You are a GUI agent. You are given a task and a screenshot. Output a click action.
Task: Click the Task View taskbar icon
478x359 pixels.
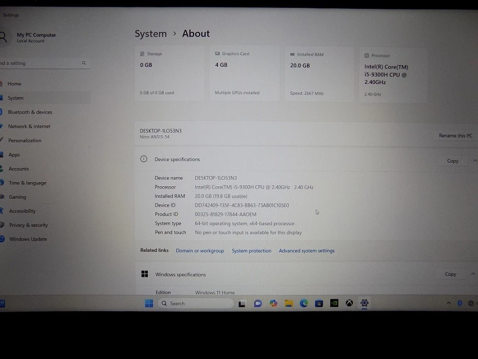tap(242, 304)
